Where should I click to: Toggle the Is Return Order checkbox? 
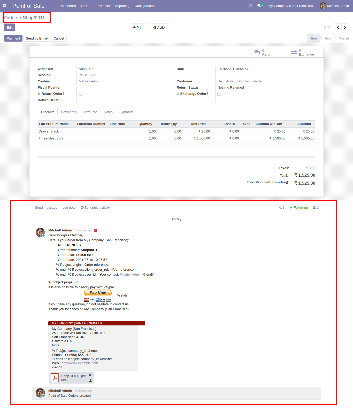coord(80,94)
